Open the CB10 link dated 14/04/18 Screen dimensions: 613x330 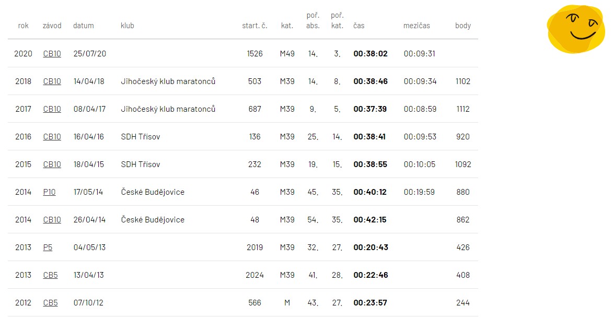[x=52, y=81]
